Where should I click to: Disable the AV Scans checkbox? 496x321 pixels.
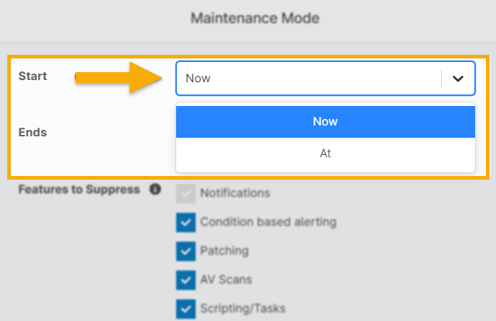tap(185, 280)
